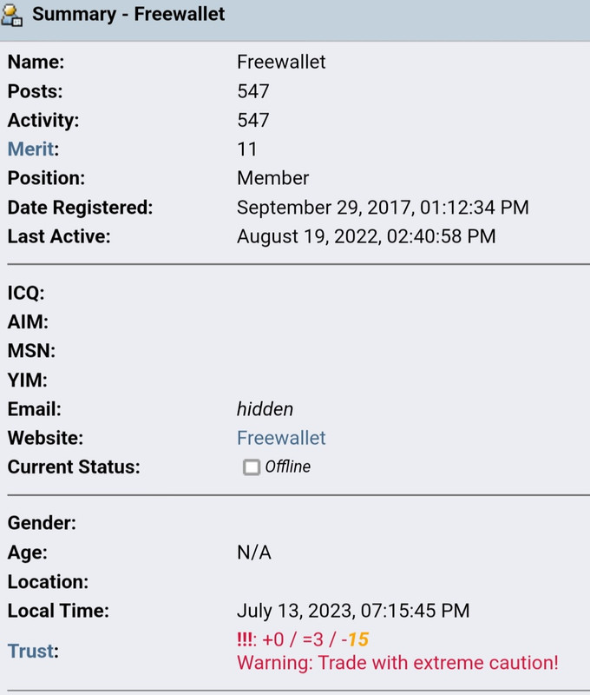Click the hidden Email value

pos(265,409)
